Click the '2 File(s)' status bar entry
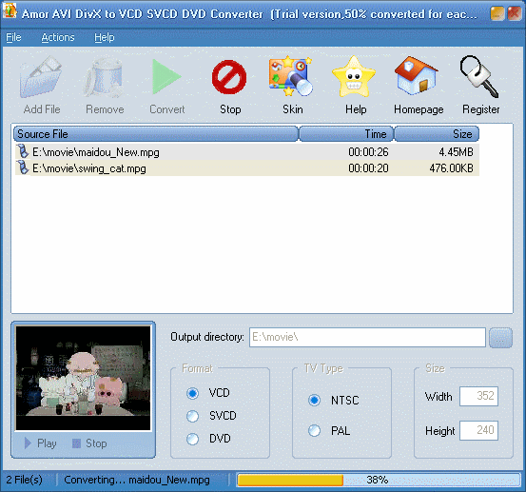Screen dimensions: 526x492 tap(24, 480)
